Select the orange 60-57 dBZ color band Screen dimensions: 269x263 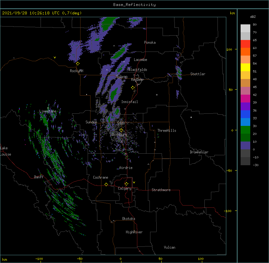[245, 52]
